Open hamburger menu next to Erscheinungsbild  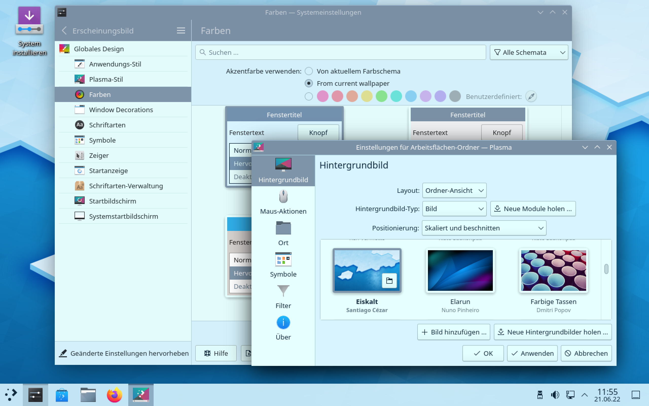[181, 31]
